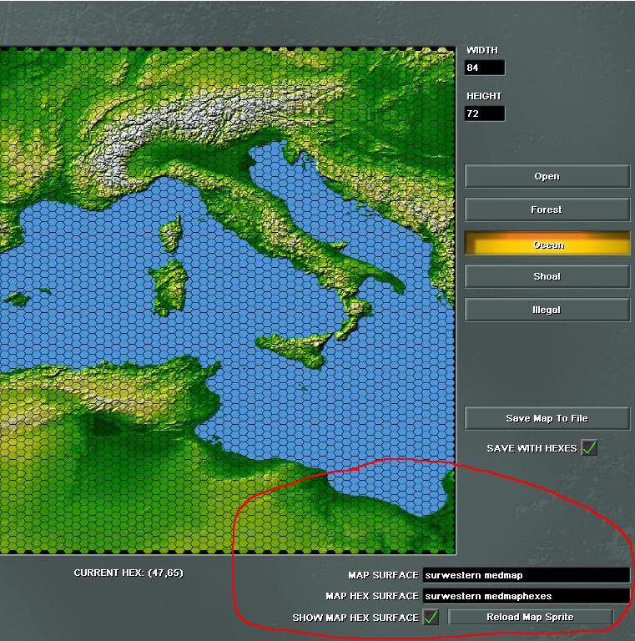Toggle the Save With Hexes checkbox
Screen dimensions: 635x641
[x=589, y=448]
